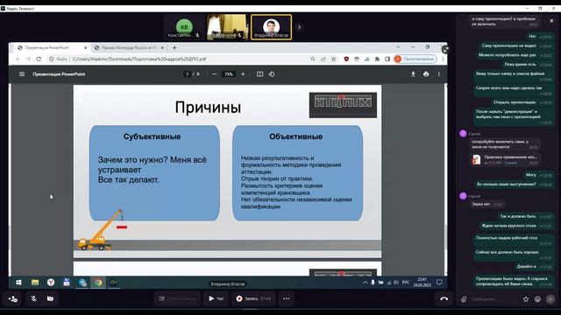Open the PDF viewer sidebar menu icon
561x315 pixels.
click(22, 73)
